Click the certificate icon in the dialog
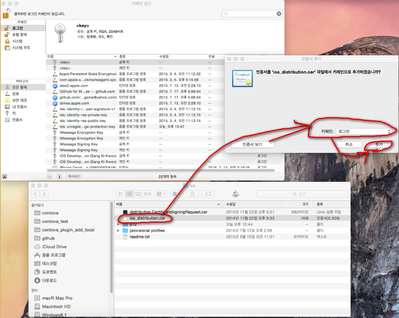 [242, 78]
